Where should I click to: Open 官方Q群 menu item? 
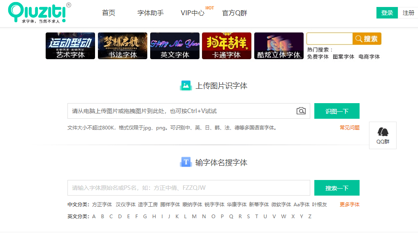(235, 13)
